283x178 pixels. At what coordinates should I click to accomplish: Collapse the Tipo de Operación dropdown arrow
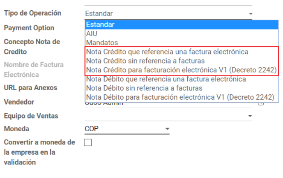[251, 14]
